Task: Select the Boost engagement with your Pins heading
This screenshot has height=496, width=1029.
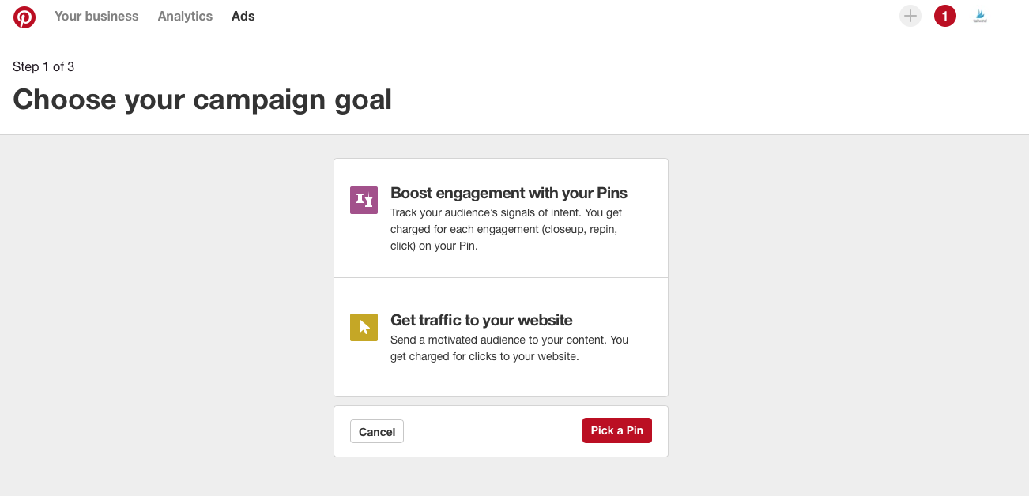Action: 509,194
